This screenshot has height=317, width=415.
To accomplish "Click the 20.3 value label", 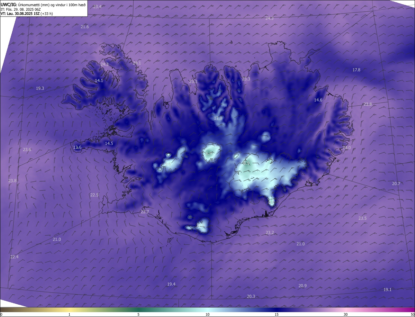I will (x=251, y=296).
